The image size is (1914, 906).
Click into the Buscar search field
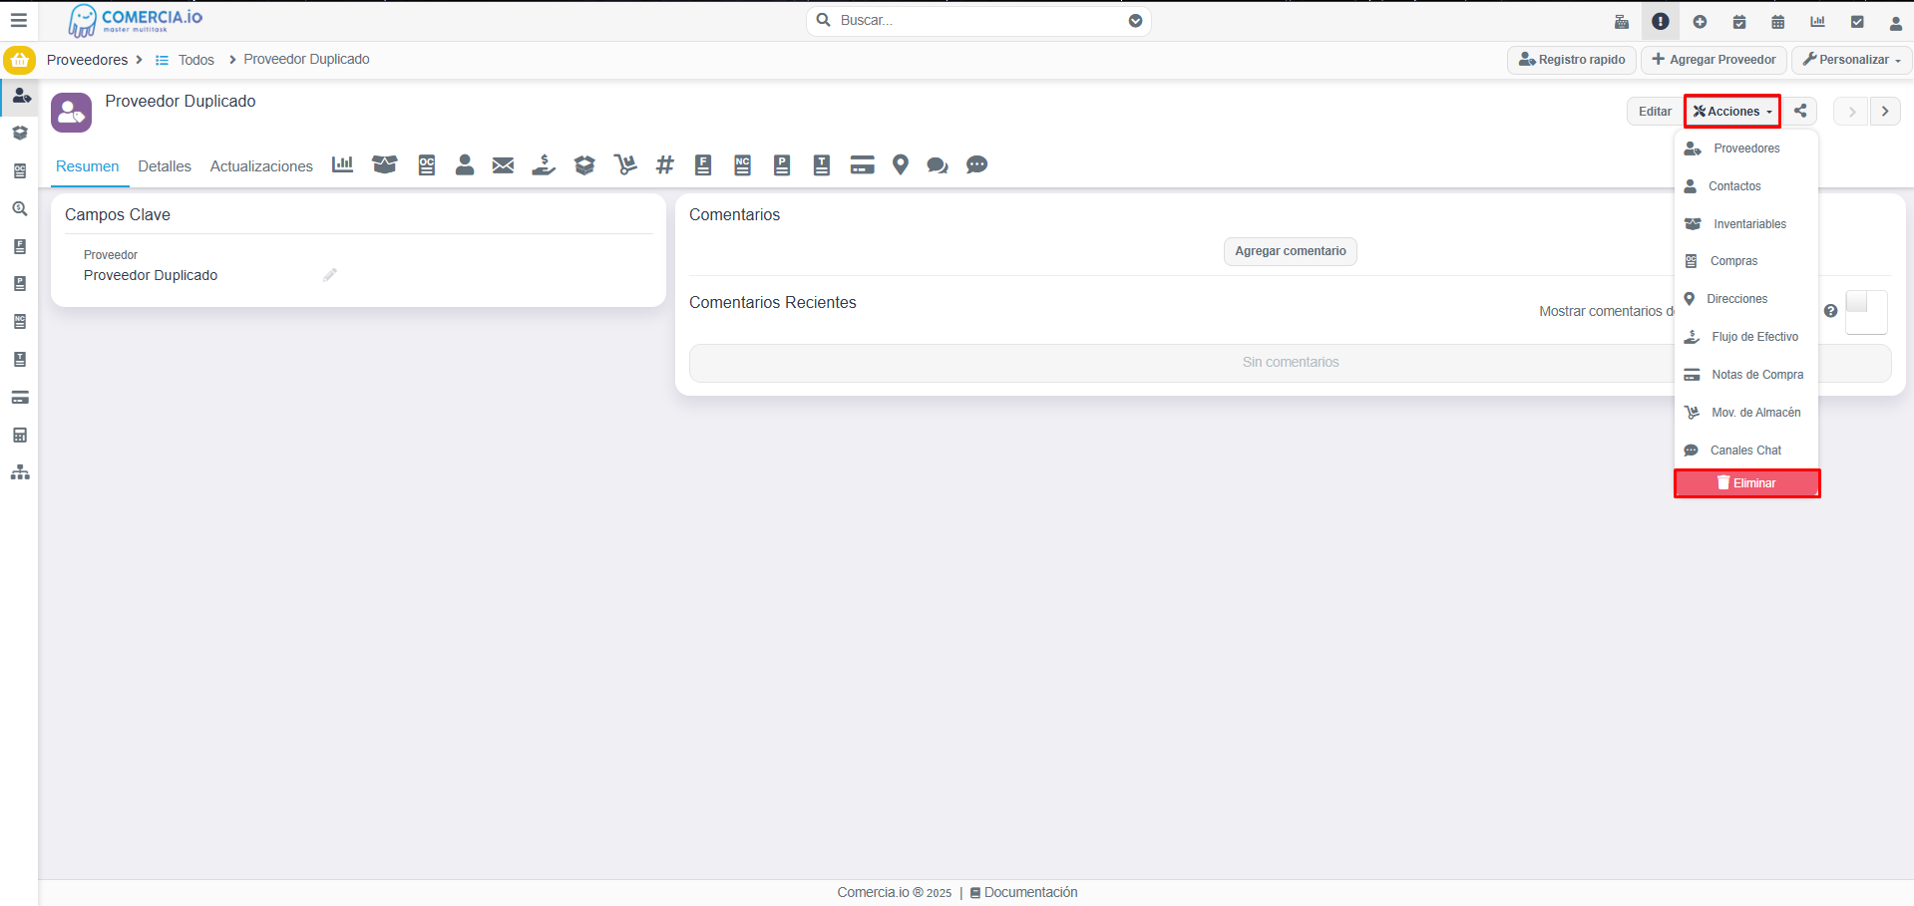pyautogui.click(x=977, y=21)
